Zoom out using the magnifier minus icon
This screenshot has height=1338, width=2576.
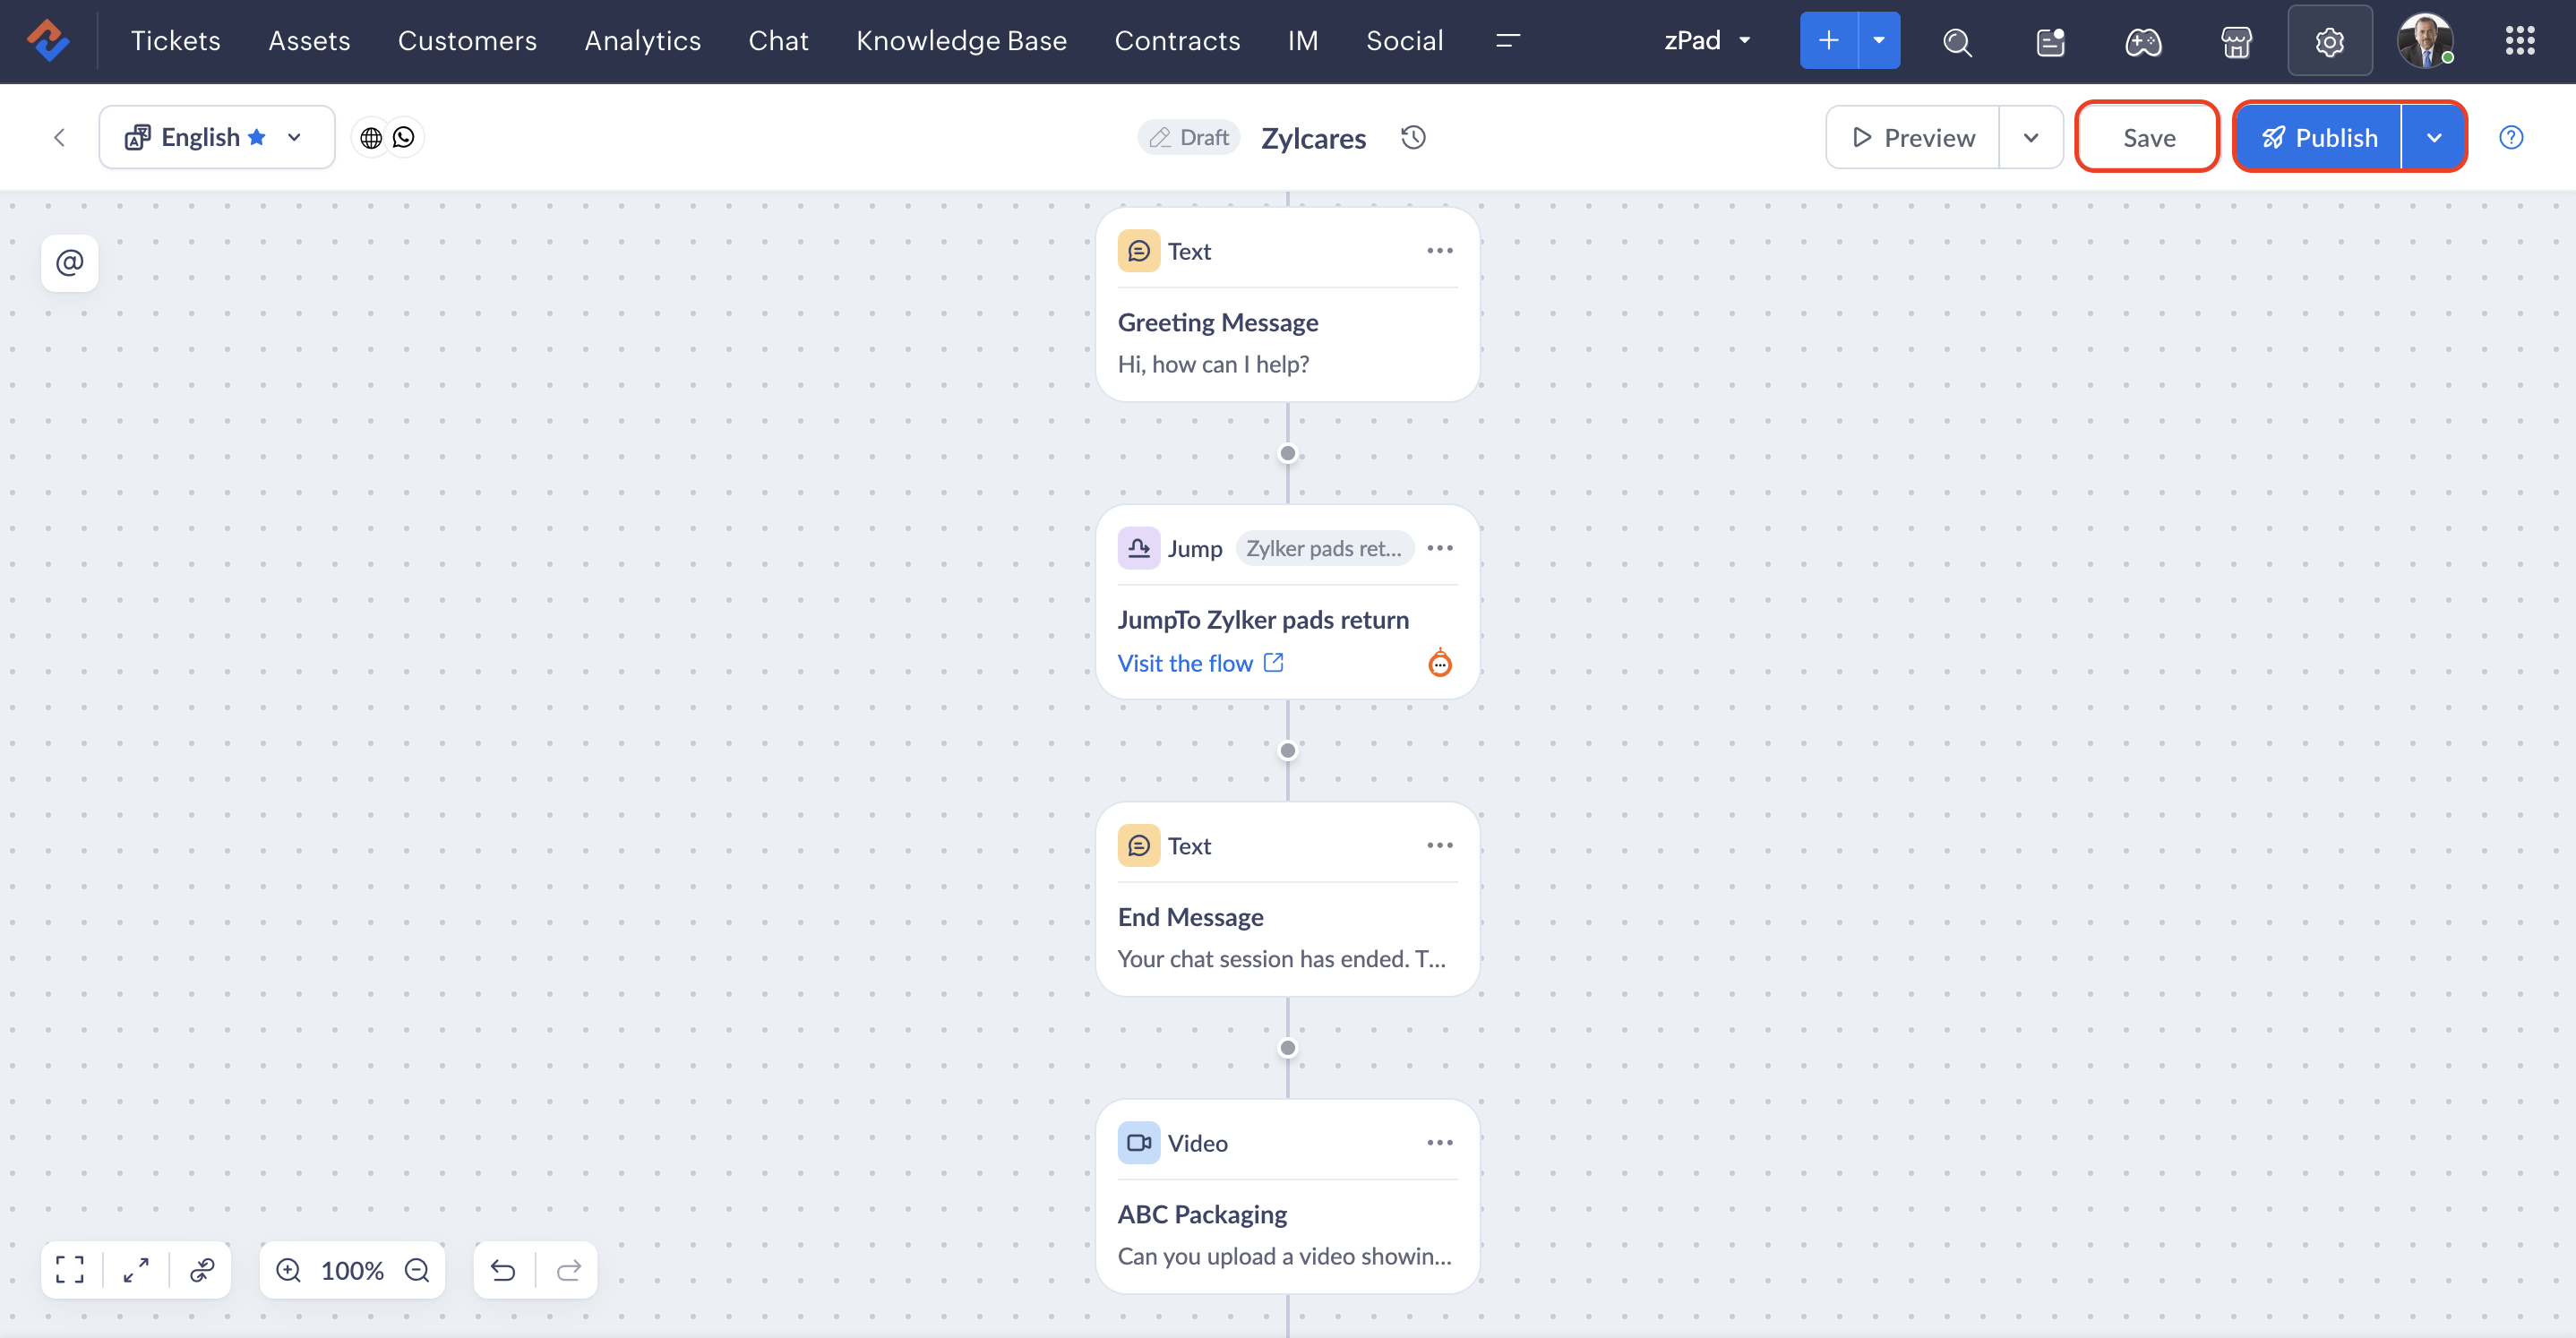(417, 1269)
